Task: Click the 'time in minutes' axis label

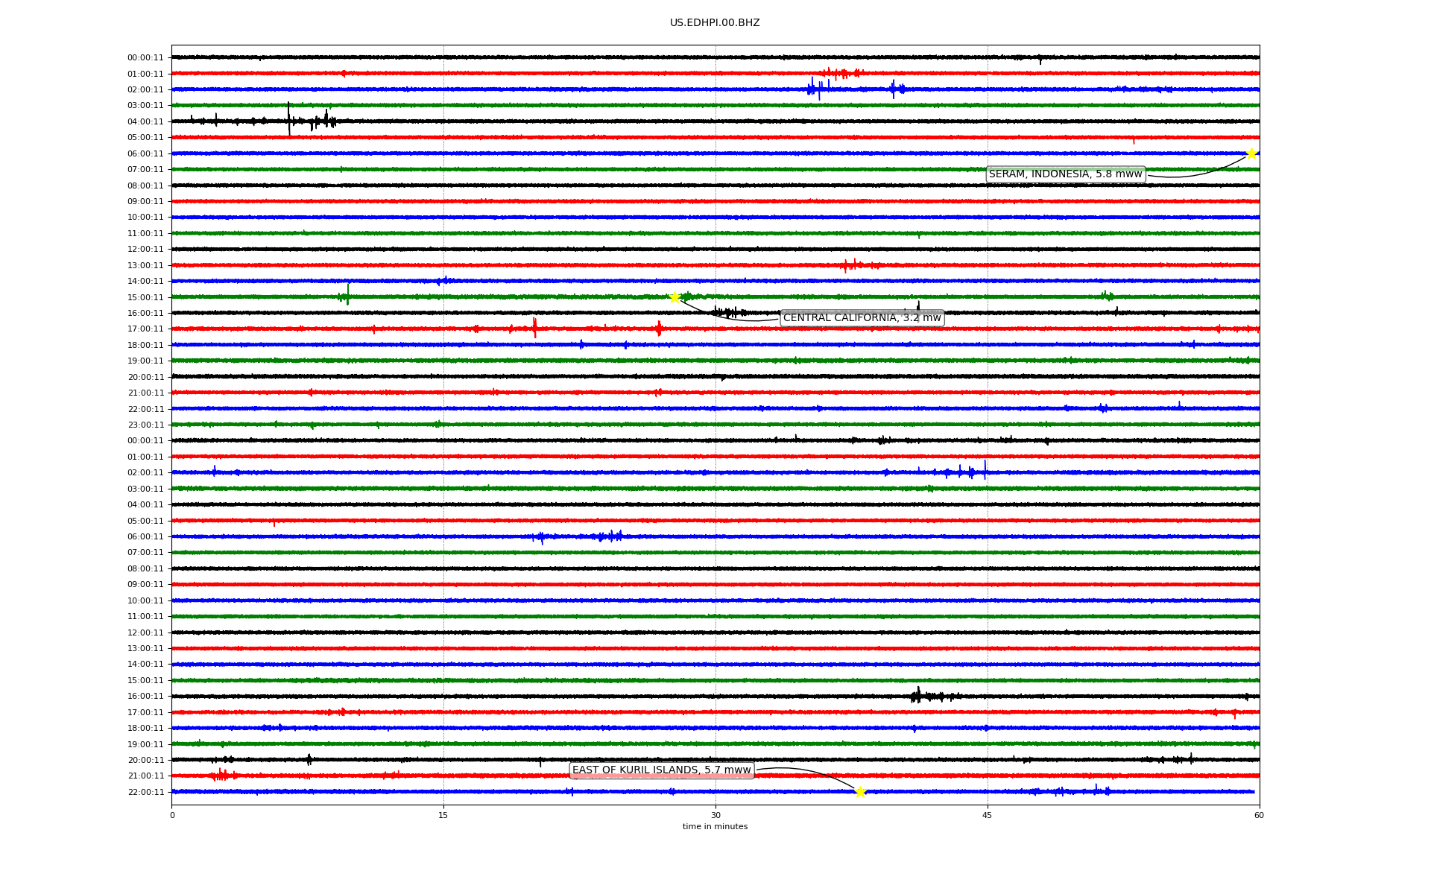Action: [x=715, y=827]
